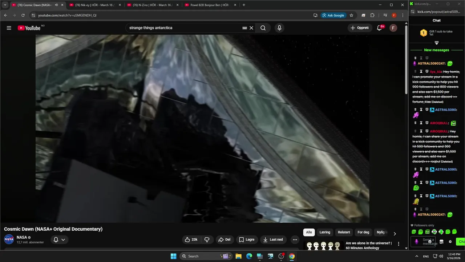465x262 pixels.
Task: Open Kick chat shop icon
Action: (441, 242)
